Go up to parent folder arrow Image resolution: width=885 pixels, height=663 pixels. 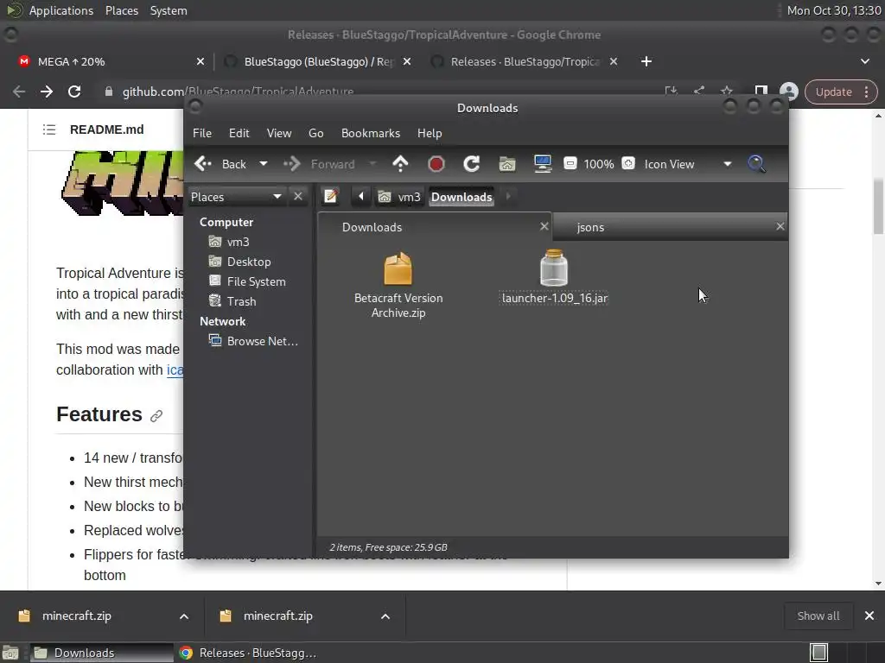click(x=400, y=164)
